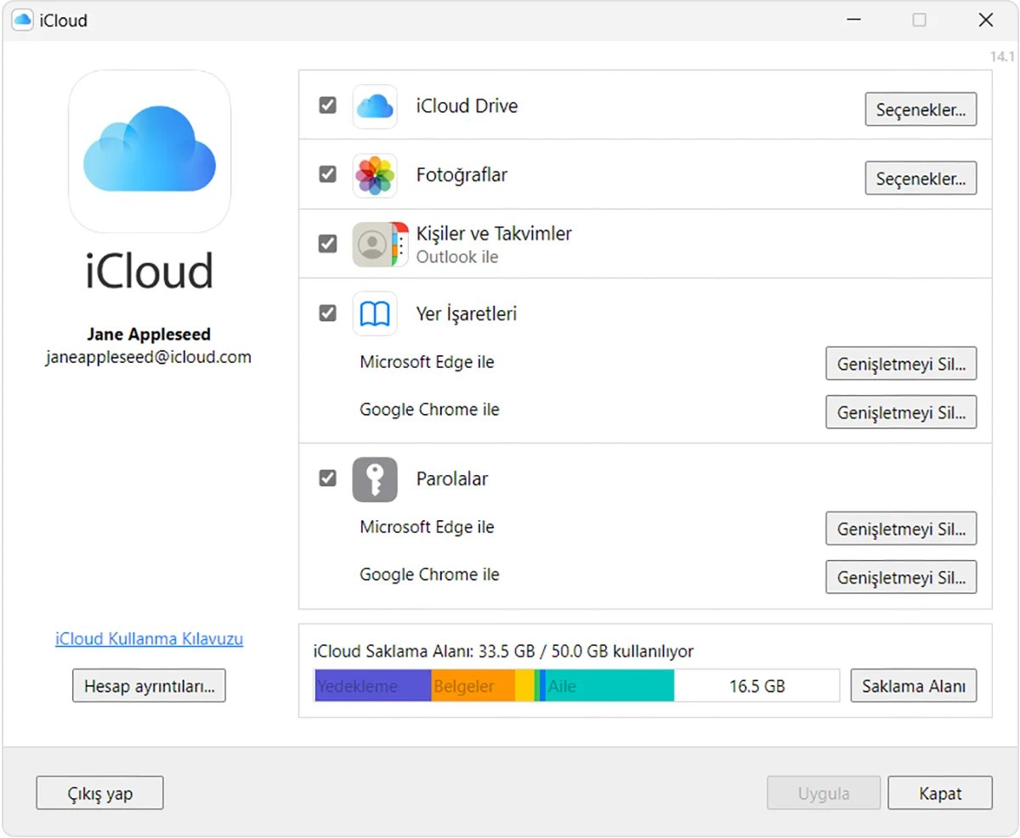Toggle the Parolalar checkbox

pyautogui.click(x=327, y=478)
